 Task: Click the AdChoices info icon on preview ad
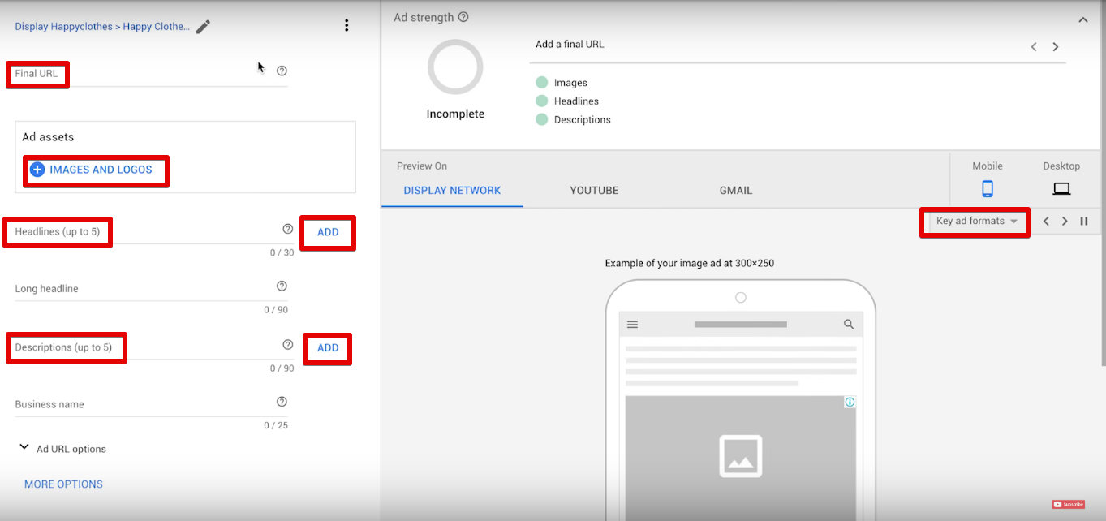(x=850, y=403)
